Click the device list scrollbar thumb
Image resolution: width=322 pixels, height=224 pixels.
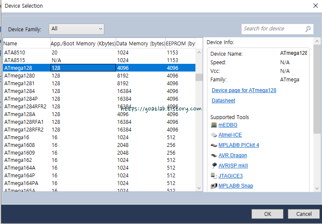point(199,78)
